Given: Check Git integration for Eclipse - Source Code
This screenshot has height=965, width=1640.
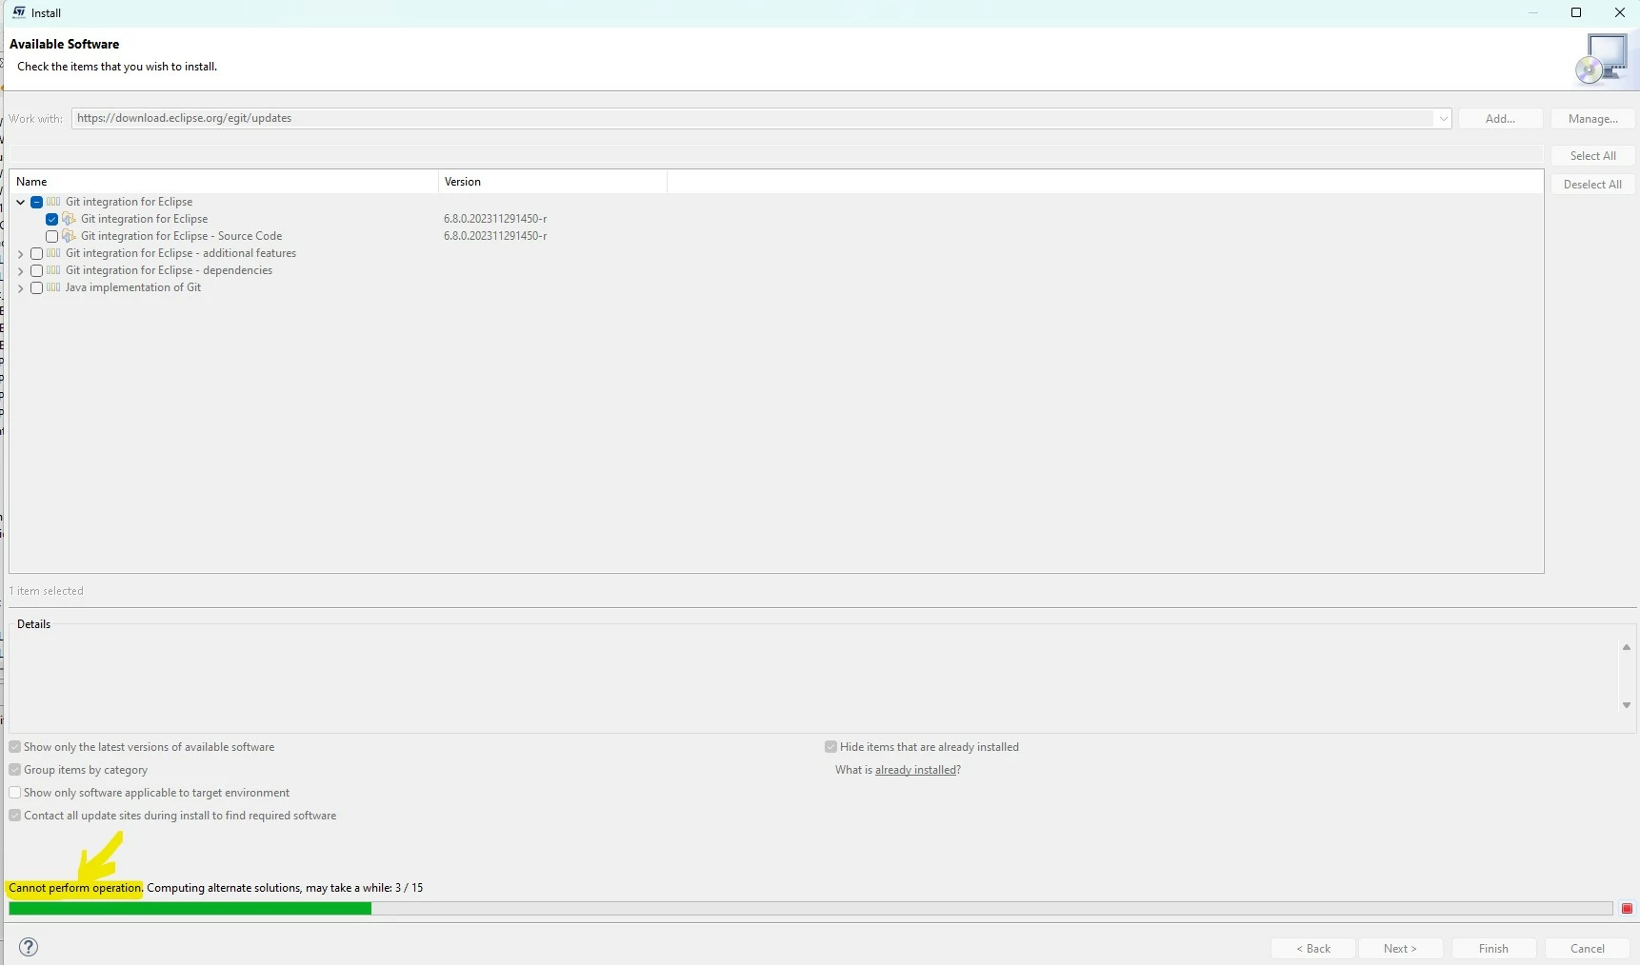Looking at the screenshot, I should pyautogui.click(x=52, y=236).
